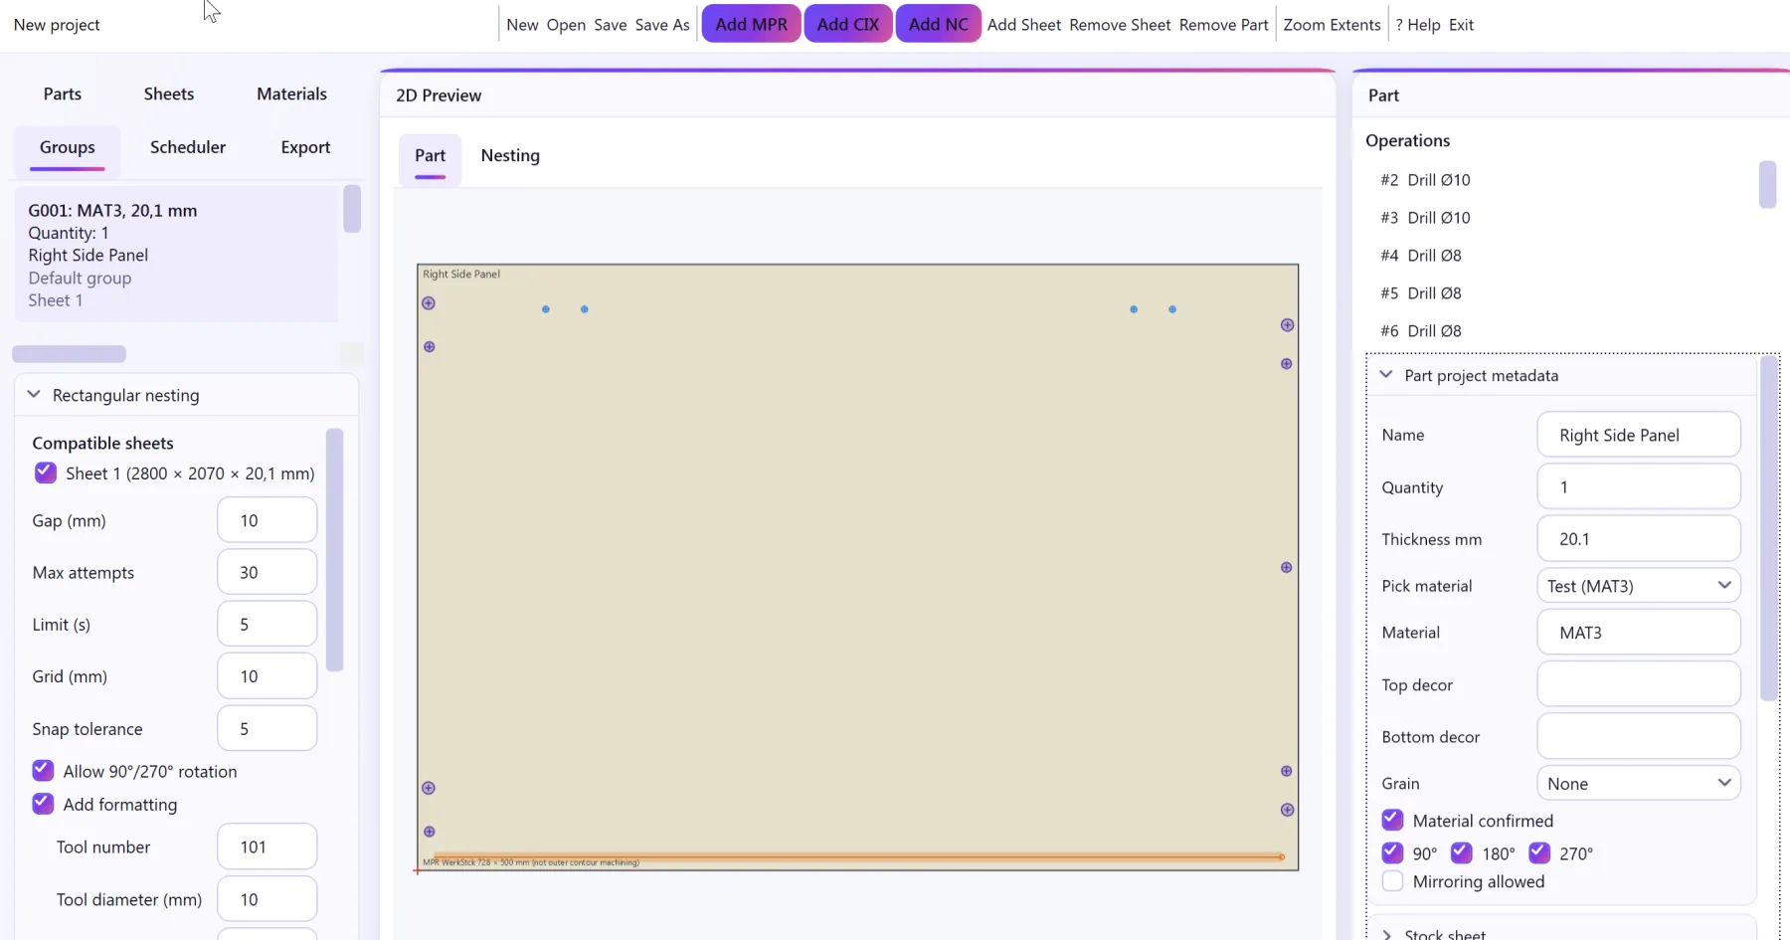This screenshot has height=940, width=1790.
Task: Go to the Materials tab
Action: (291, 94)
